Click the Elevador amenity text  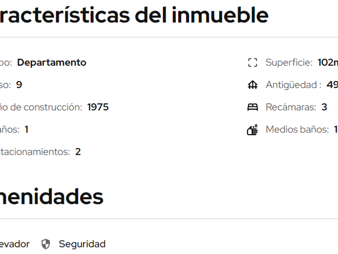(x=15, y=244)
